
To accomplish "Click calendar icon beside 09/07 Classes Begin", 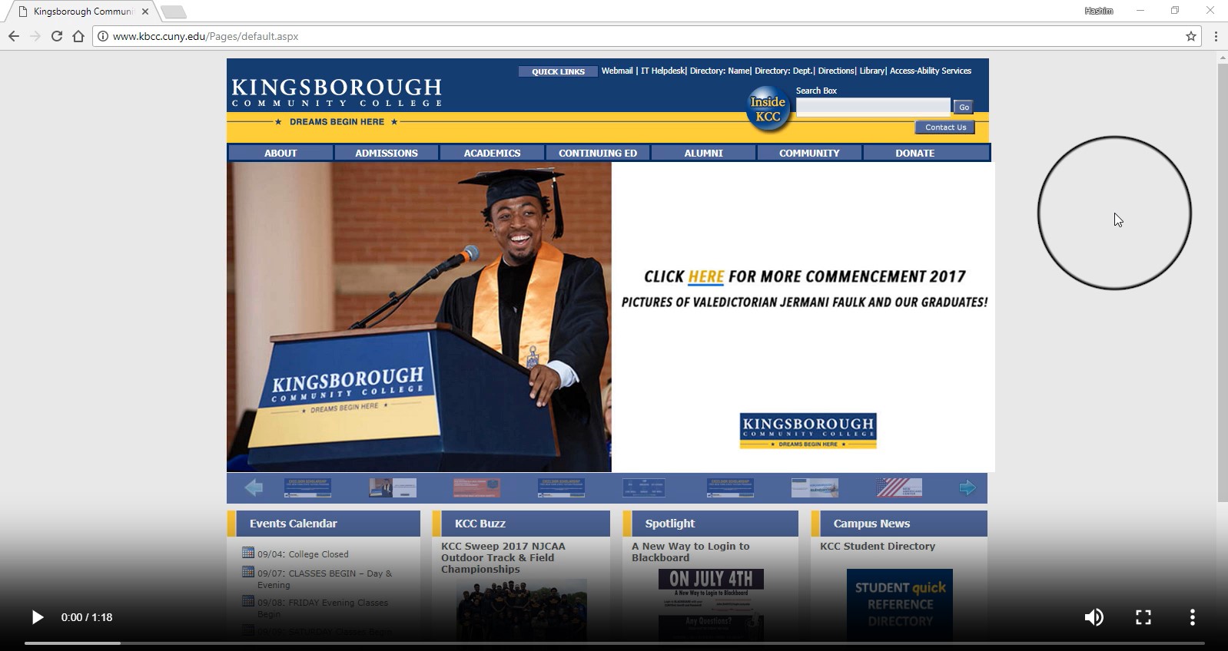I will pyautogui.click(x=247, y=571).
